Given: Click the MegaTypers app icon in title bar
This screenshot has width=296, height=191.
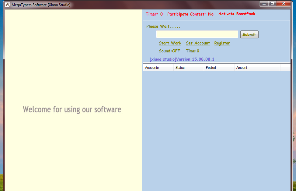Looking at the screenshot, I should point(8,5).
